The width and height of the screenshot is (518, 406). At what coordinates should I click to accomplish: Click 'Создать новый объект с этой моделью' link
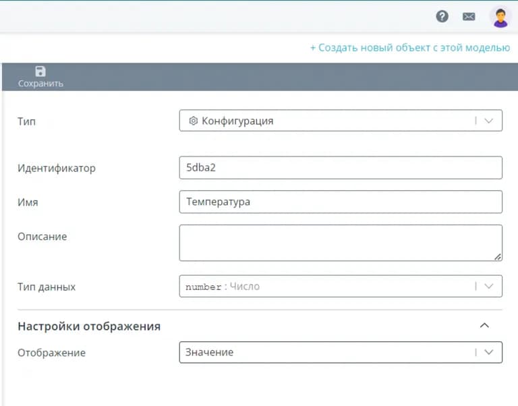(x=410, y=48)
